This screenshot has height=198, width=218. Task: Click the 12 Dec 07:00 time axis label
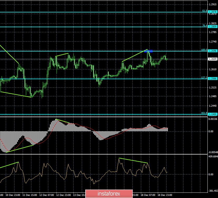pyautogui.click(x=46, y=195)
